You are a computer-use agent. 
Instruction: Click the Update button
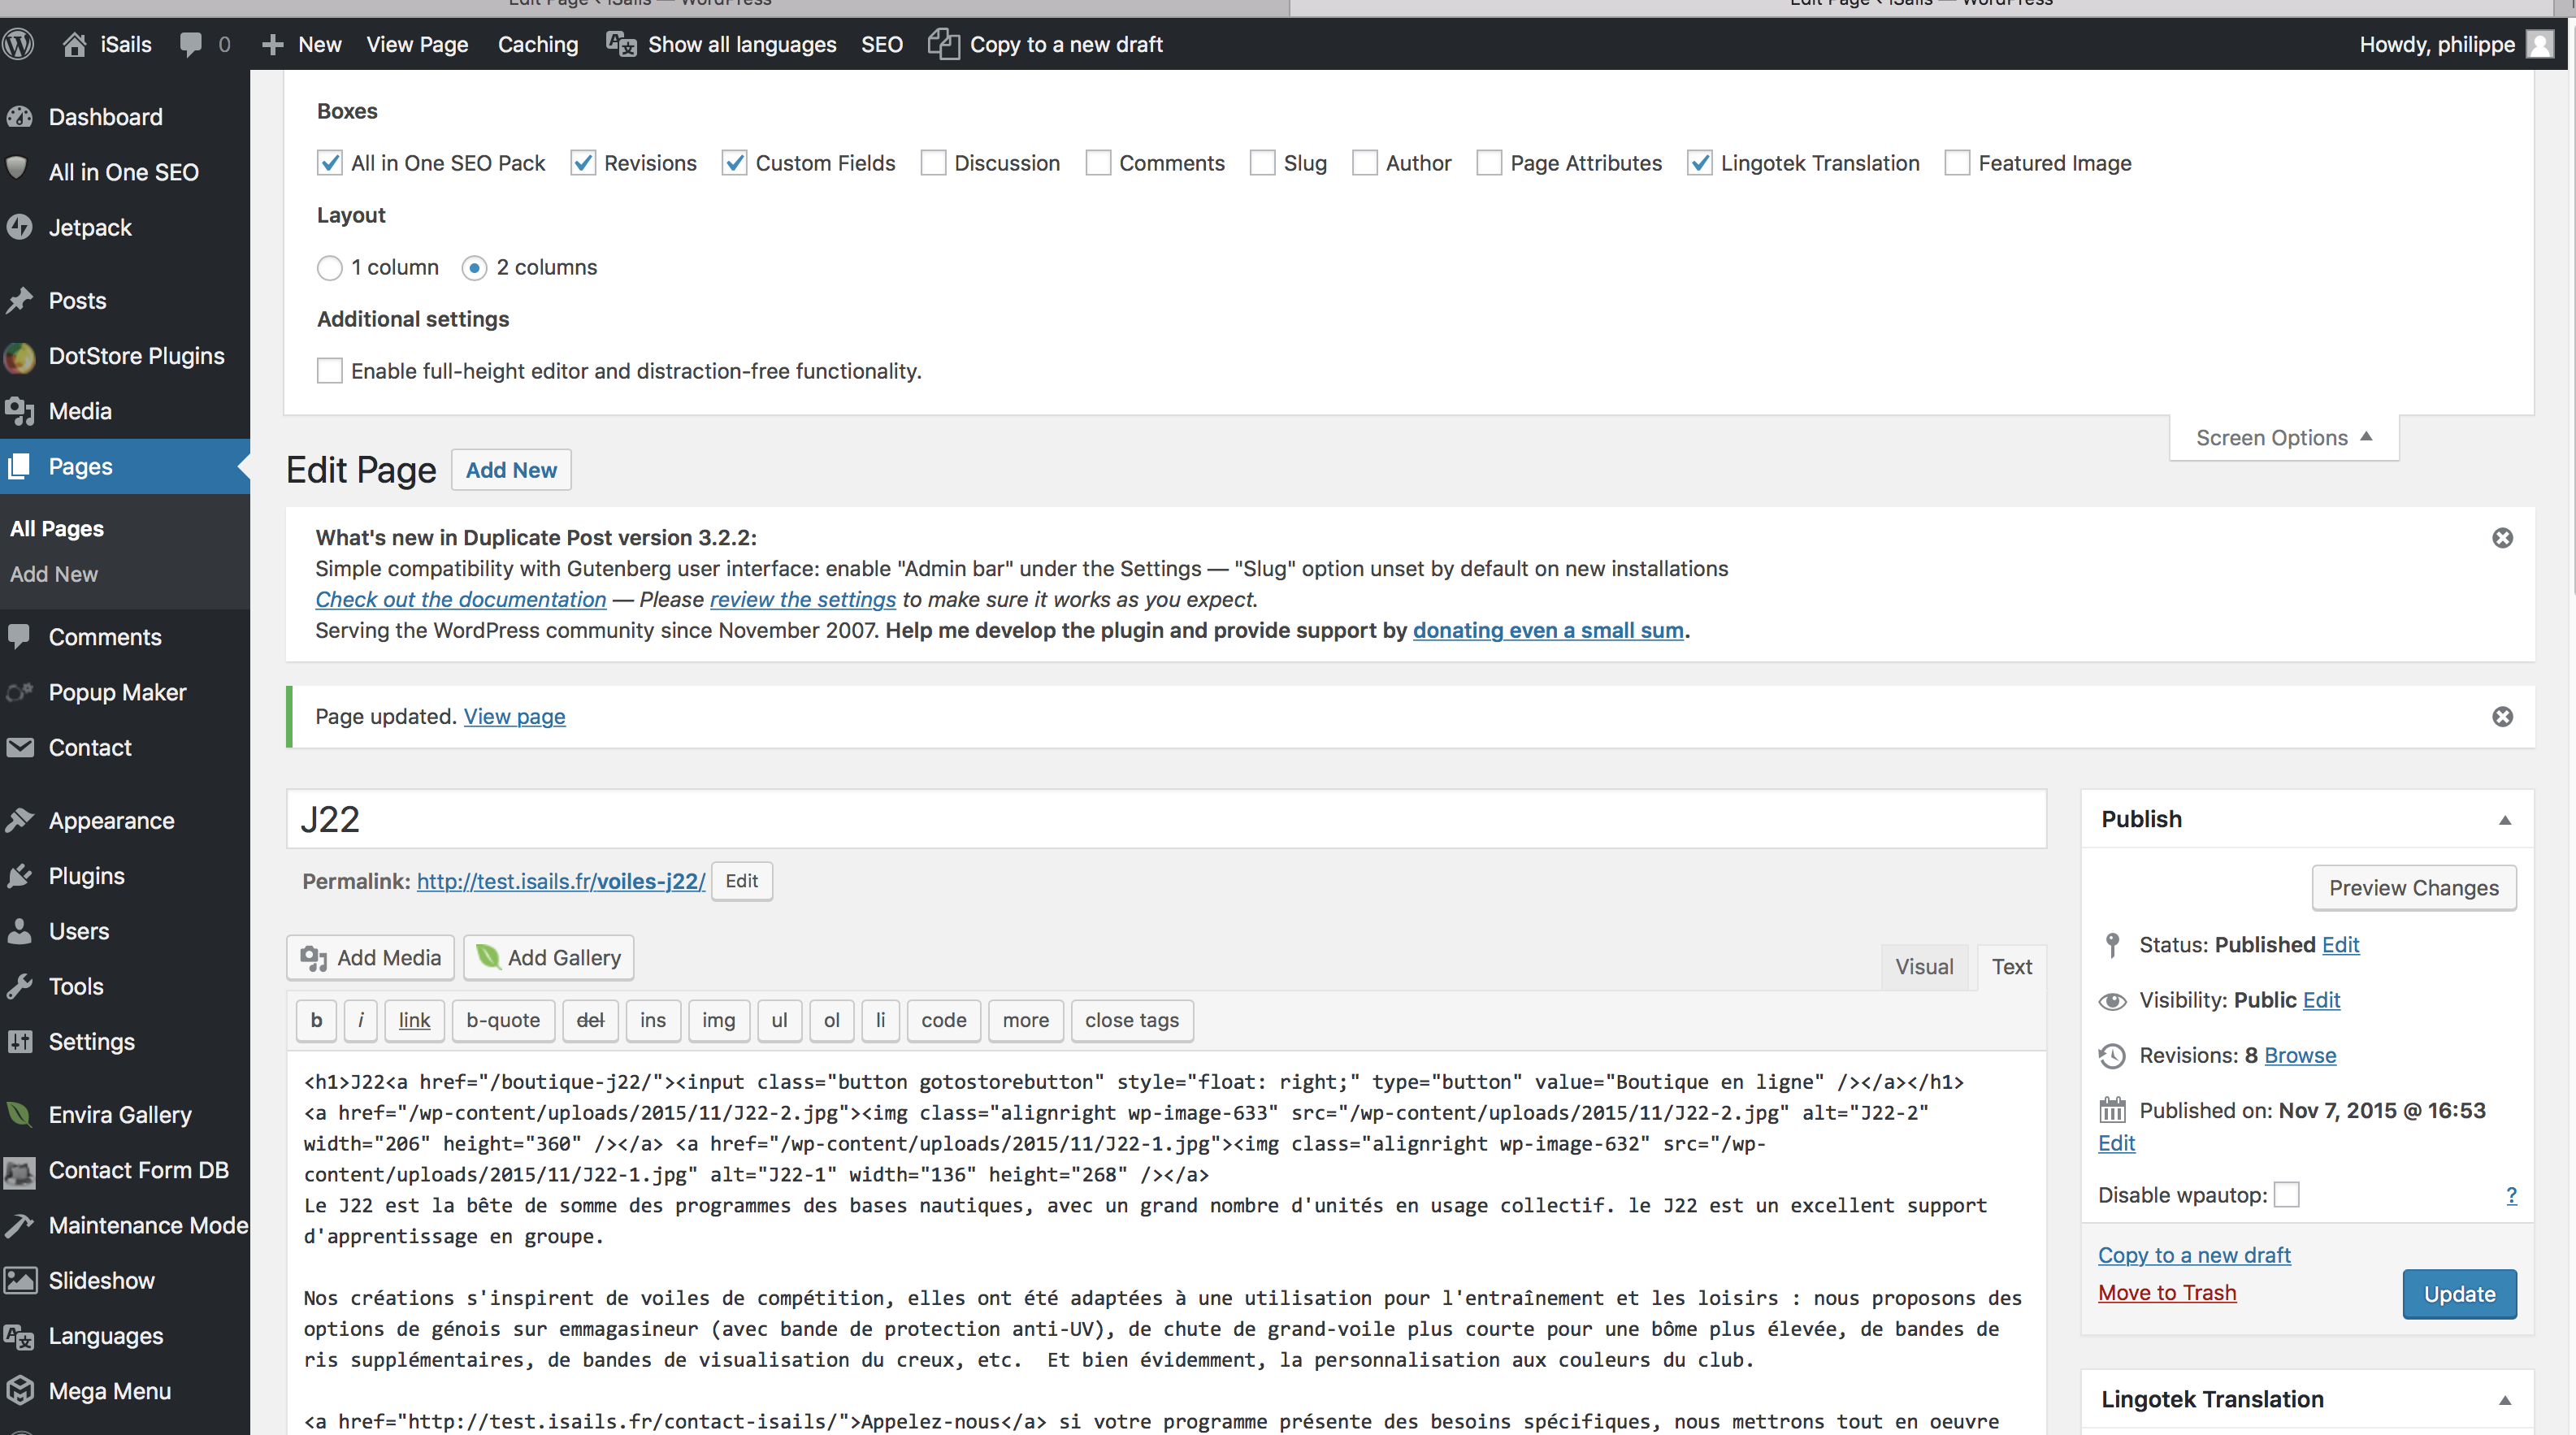point(2459,1294)
